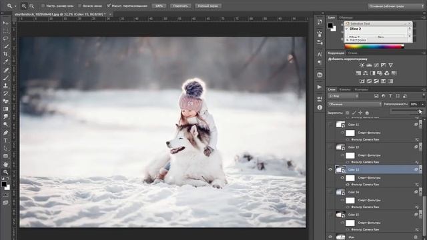Select the Dodge tool
Image resolution: width=427 pixels, height=240 pixels.
(x=5, y=125)
